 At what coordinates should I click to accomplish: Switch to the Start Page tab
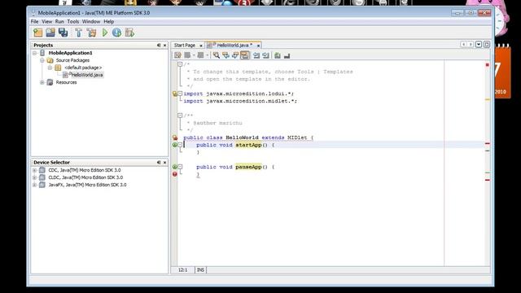tap(185, 46)
